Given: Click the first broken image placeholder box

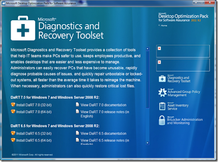Looking at the screenshot, I should click(183, 51).
